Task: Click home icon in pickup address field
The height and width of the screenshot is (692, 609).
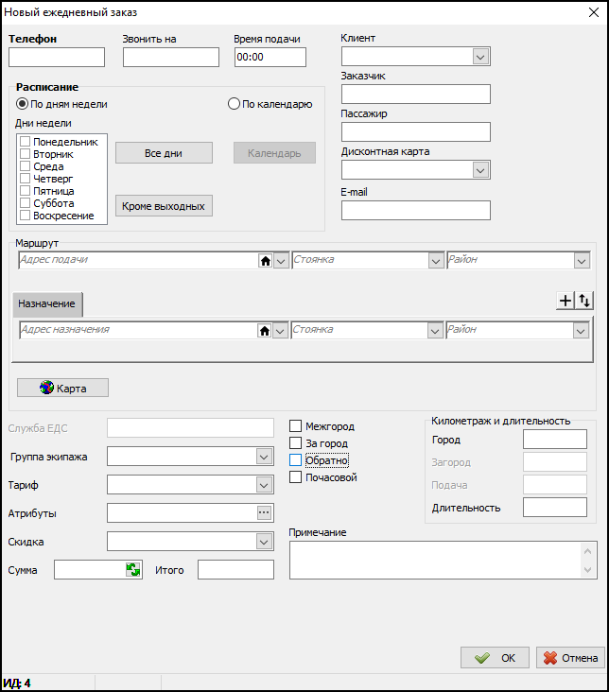Action: pos(265,261)
